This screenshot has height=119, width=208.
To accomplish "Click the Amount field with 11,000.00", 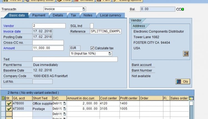I will coord(48,48).
